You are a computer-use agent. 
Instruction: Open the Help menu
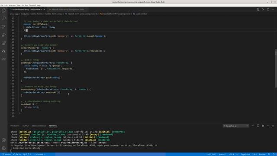click(x=39, y=5)
